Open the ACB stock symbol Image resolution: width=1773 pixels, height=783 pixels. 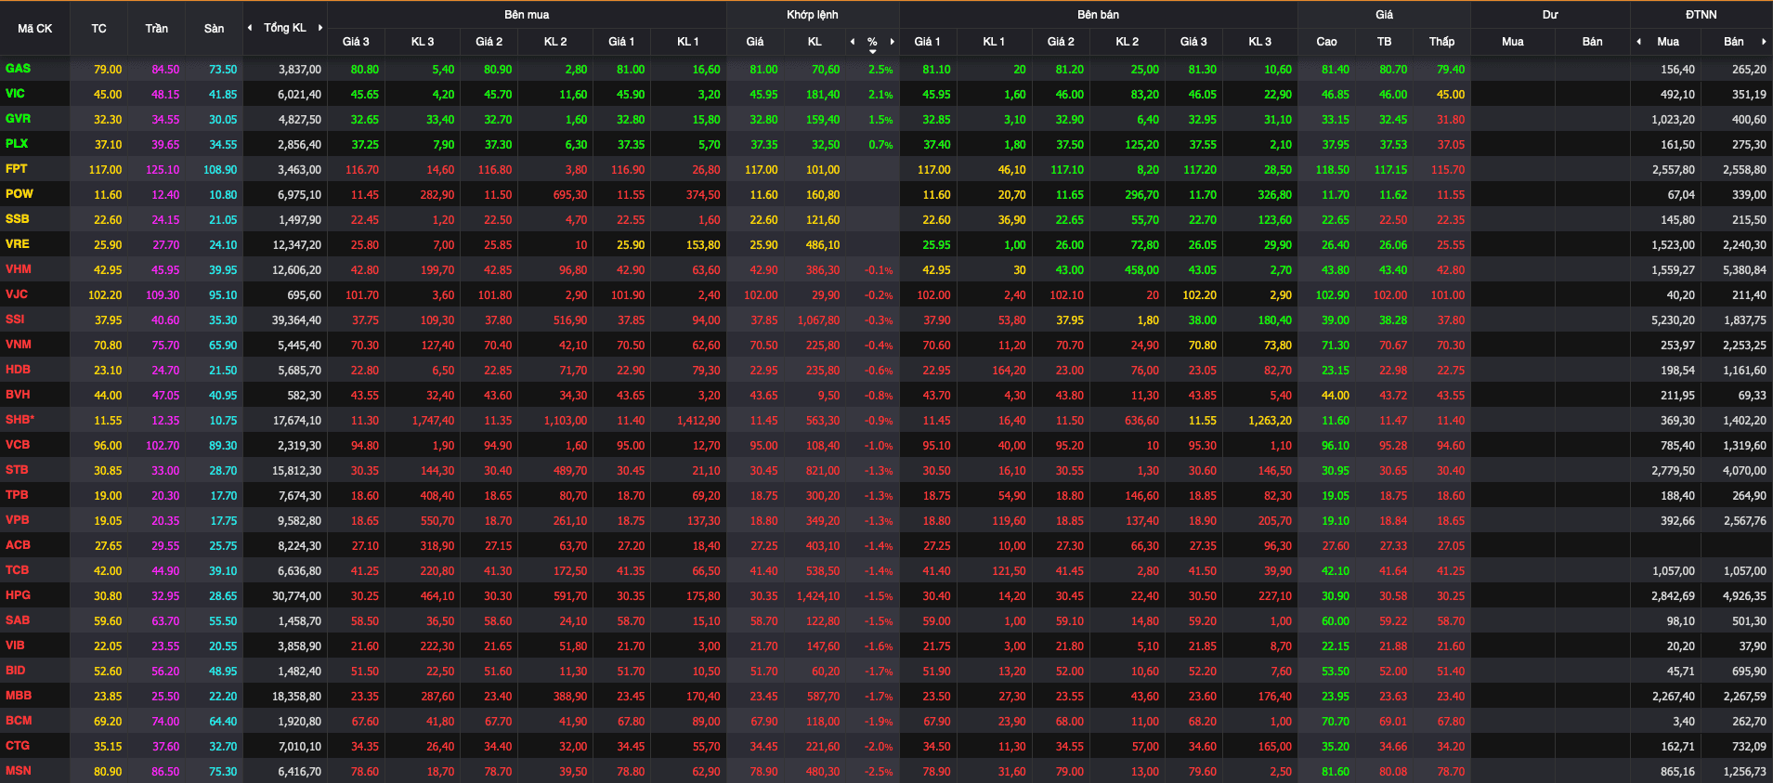tap(18, 545)
